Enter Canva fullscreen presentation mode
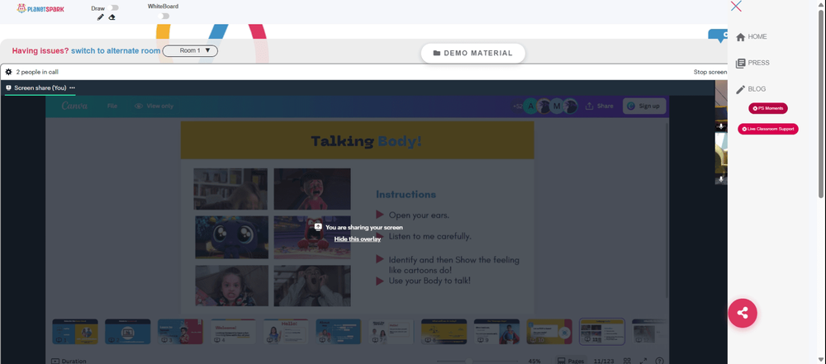 tap(643, 362)
